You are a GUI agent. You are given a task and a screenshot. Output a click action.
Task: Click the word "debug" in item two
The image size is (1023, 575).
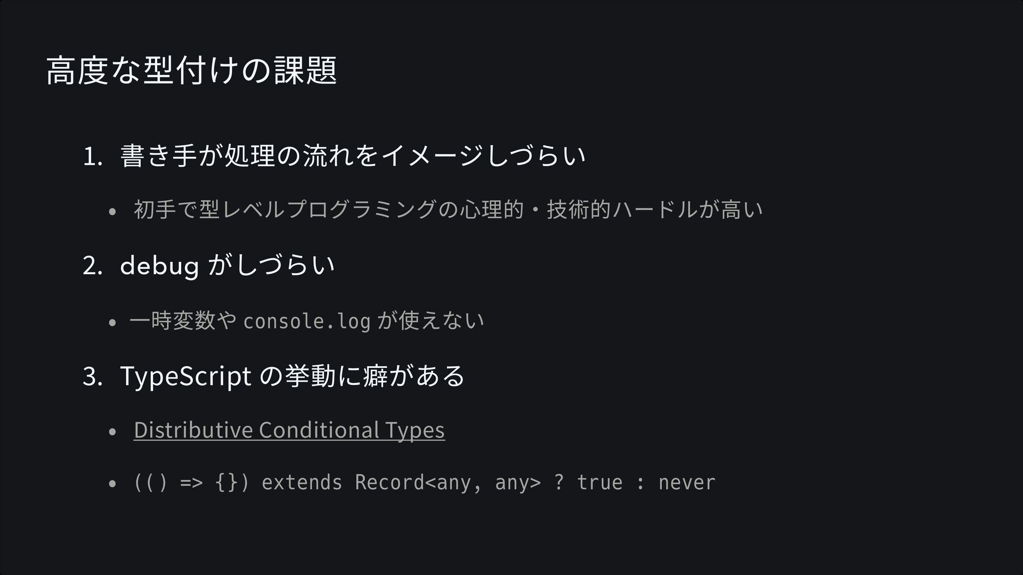tap(159, 265)
